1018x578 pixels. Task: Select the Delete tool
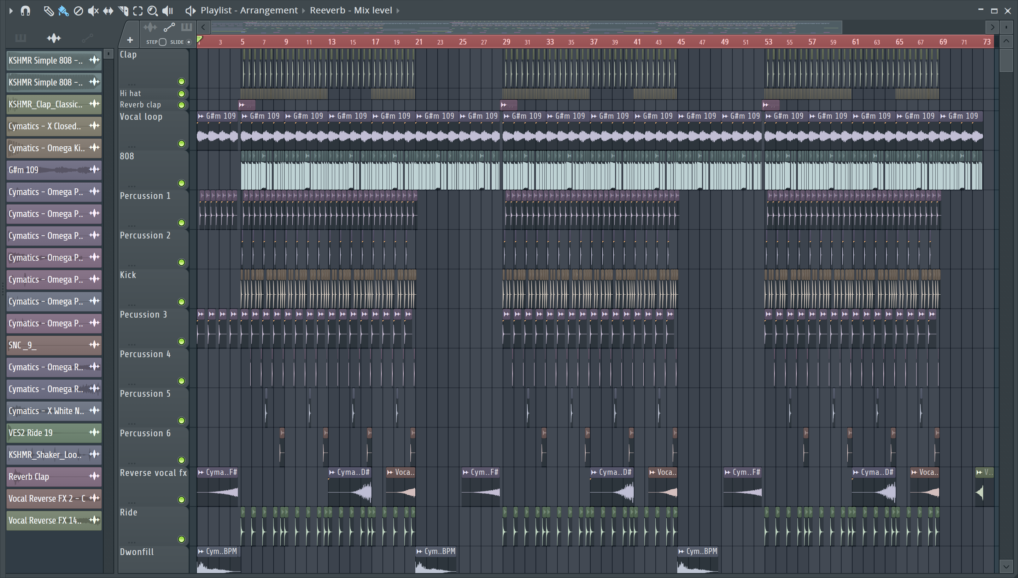coord(78,11)
